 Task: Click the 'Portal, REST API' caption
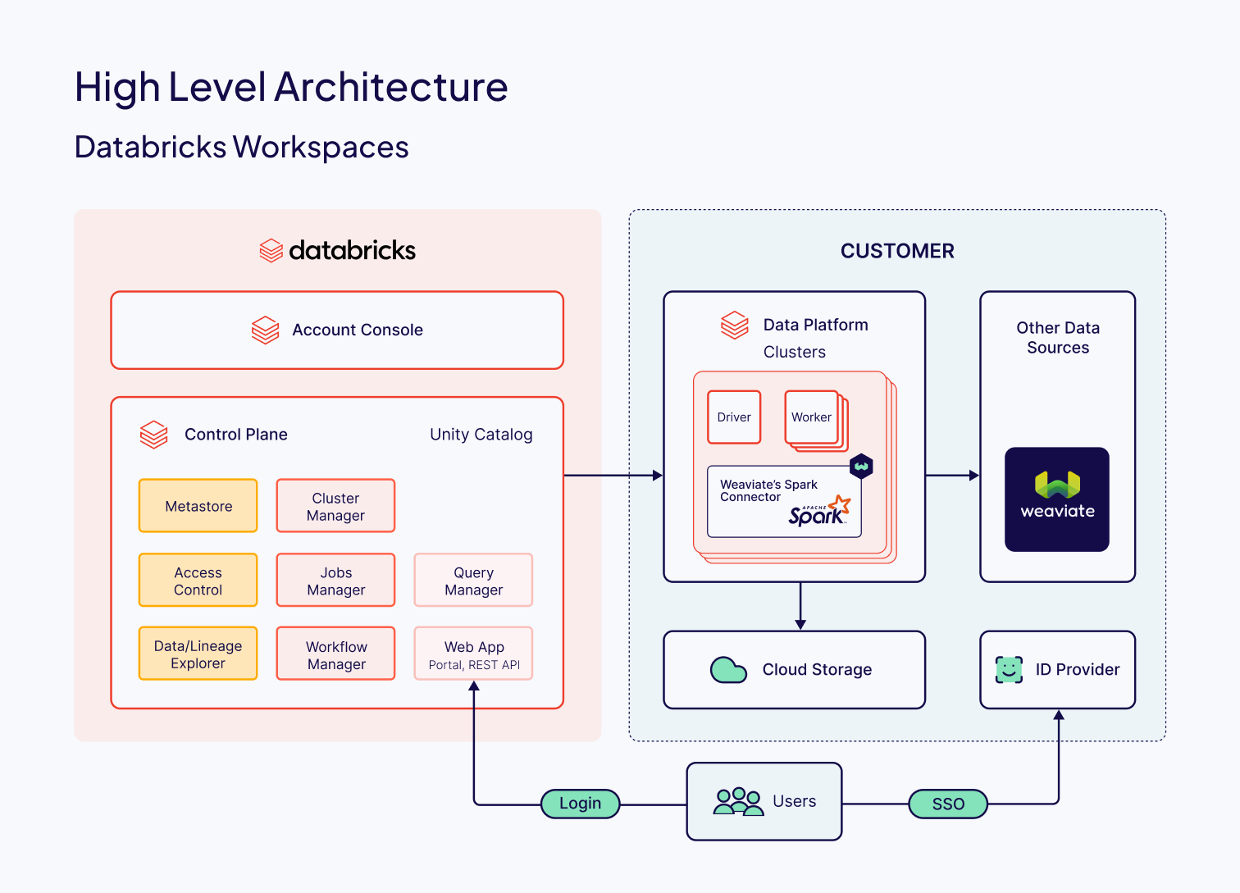(474, 665)
